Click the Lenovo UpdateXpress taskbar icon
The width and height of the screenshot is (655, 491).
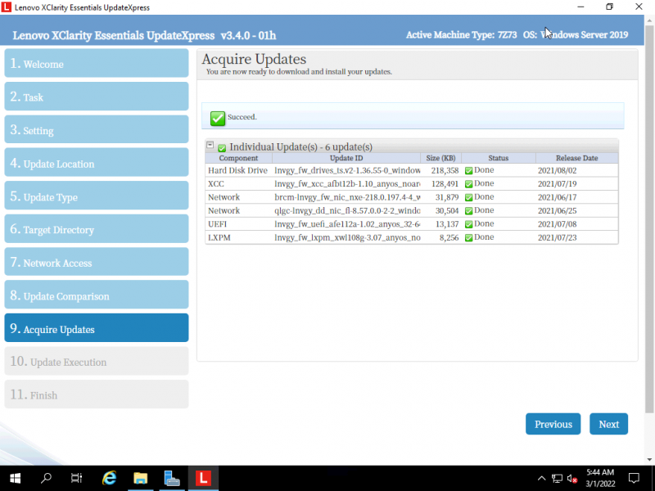(x=203, y=478)
